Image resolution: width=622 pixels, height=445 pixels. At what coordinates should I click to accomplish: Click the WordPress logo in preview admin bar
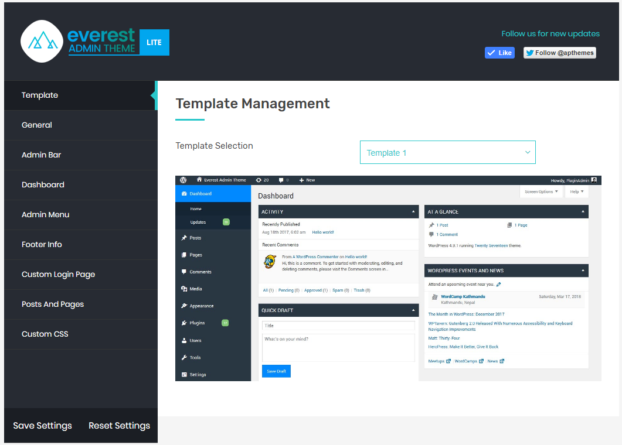(x=183, y=180)
